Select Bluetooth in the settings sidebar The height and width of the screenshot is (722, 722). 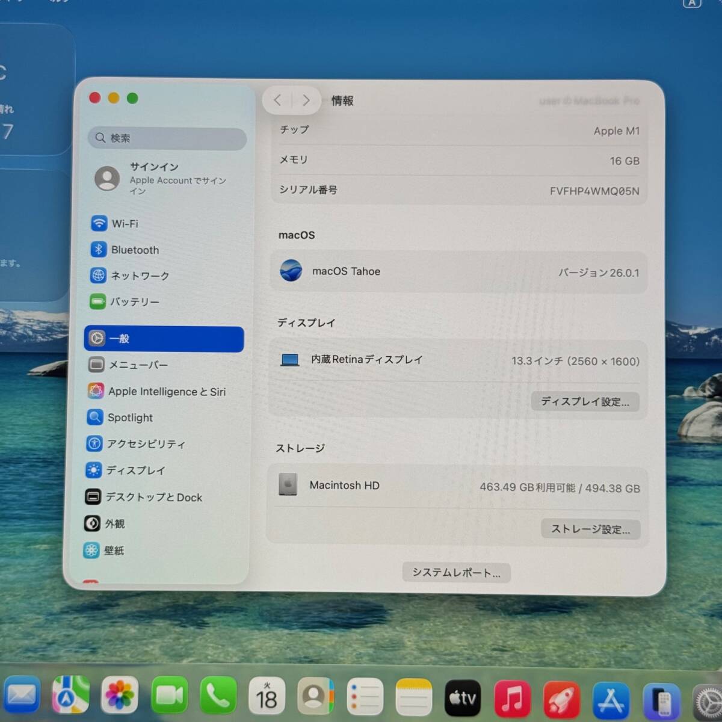point(134,250)
